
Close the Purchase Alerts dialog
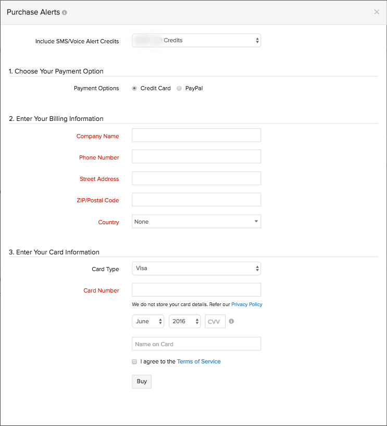click(377, 12)
